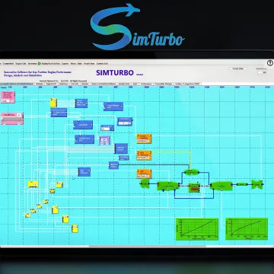Open dropdown in the topmost orange block

pyautogui.click(x=148, y=141)
